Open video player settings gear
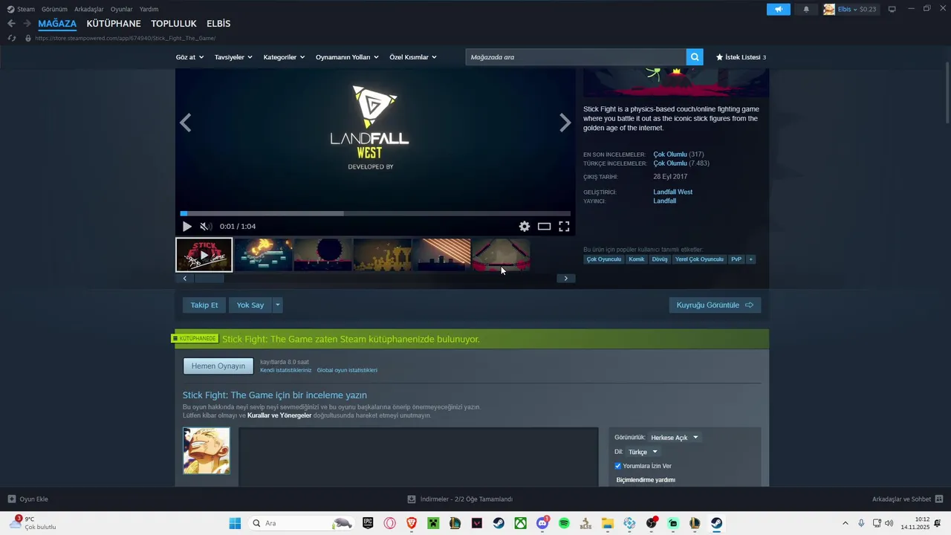 pos(525,227)
